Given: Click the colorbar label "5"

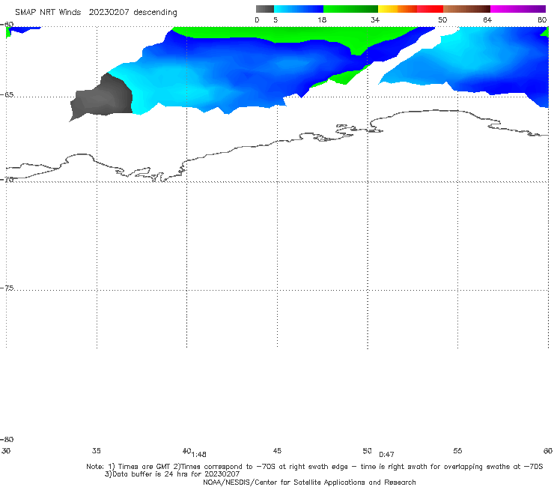Looking at the screenshot, I should coord(276,20).
